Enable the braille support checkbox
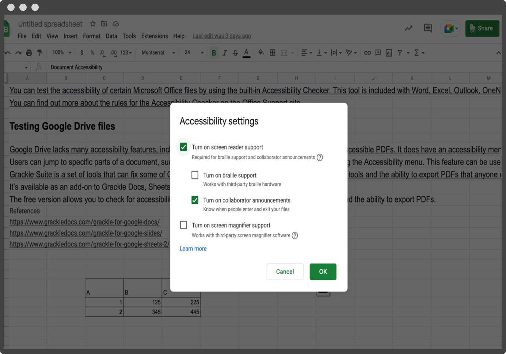Screen dimensions: 506x354 (195, 175)
